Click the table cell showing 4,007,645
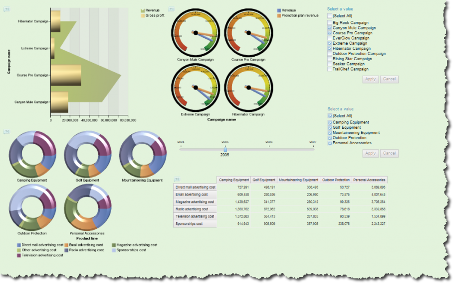The image size is (454, 284). point(369,194)
